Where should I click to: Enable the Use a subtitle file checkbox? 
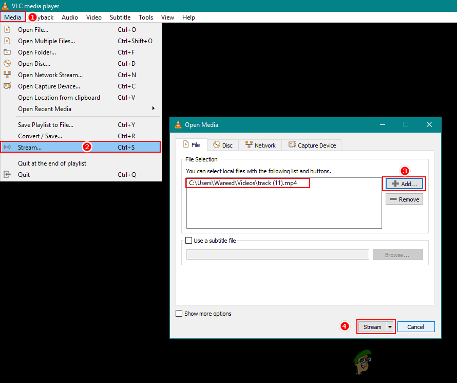coord(188,240)
